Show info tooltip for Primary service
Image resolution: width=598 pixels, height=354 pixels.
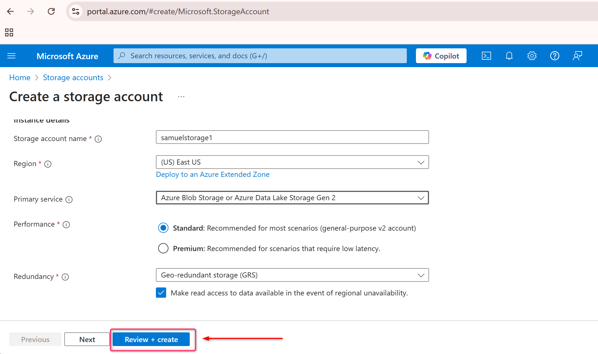click(69, 200)
